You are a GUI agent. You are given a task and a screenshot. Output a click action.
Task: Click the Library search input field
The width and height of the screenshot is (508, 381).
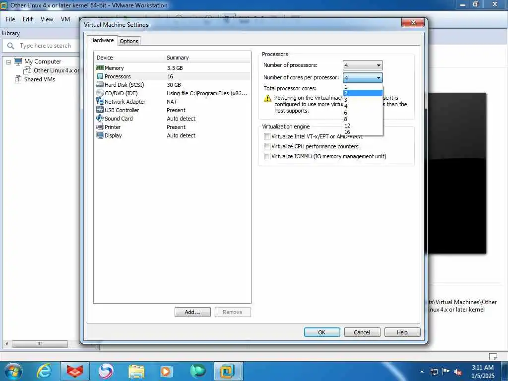(x=45, y=46)
